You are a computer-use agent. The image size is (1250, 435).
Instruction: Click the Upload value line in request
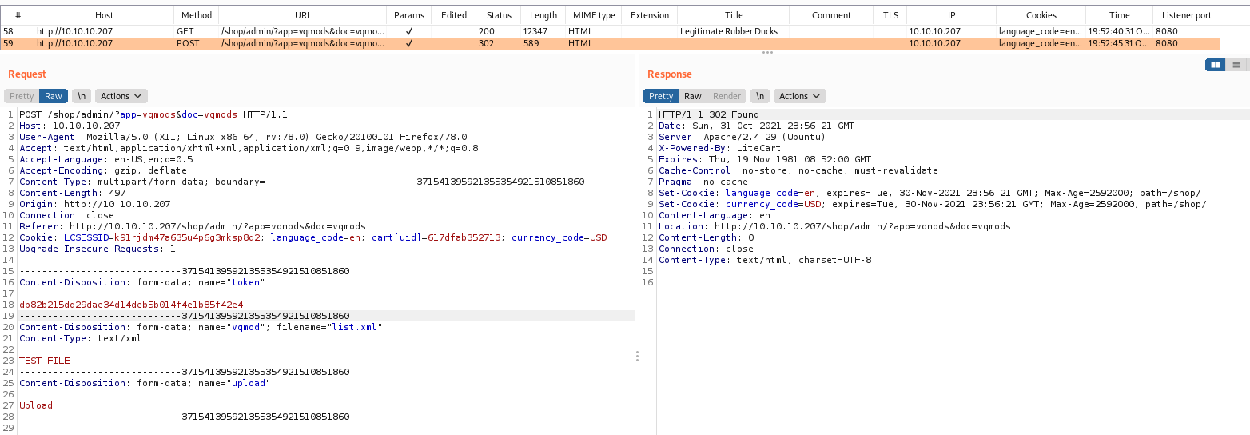tap(36, 405)
